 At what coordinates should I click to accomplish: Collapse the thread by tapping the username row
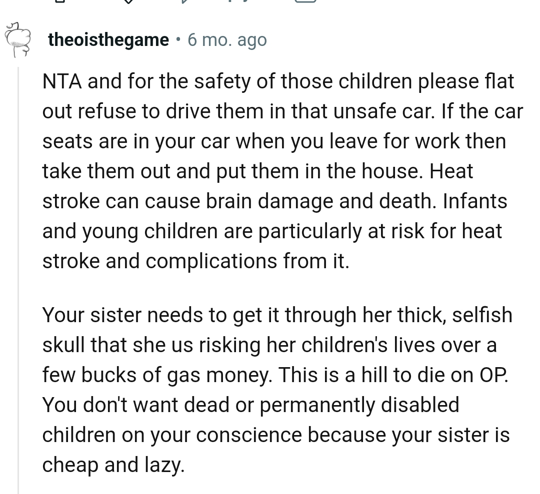pos(108,39)
